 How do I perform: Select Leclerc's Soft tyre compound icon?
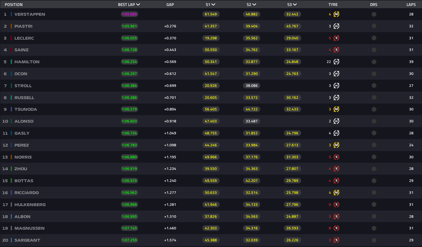click(x=336, y=38)
